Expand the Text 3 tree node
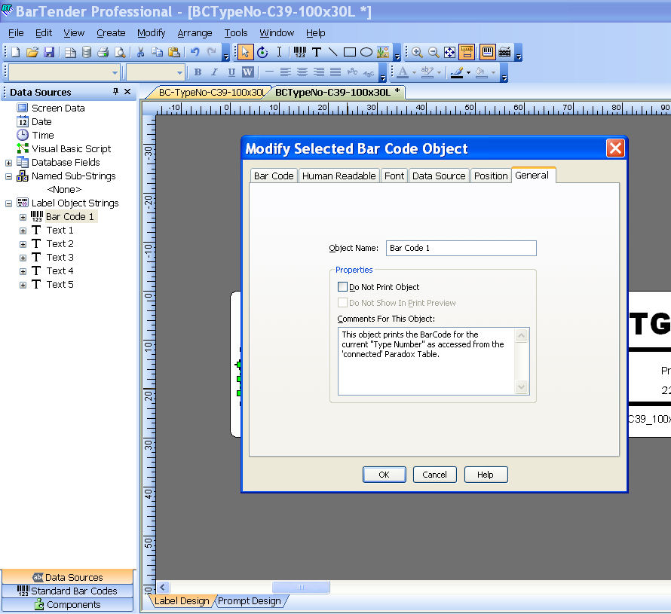The image size is (671, 614). (23, 258)
